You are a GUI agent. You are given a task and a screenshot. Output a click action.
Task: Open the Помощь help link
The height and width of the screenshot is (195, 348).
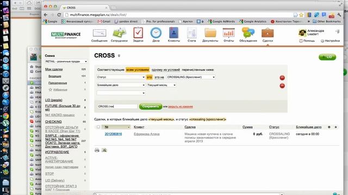307,41
